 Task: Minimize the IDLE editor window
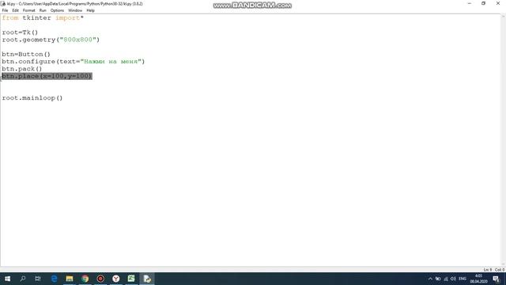pos(469,3)
